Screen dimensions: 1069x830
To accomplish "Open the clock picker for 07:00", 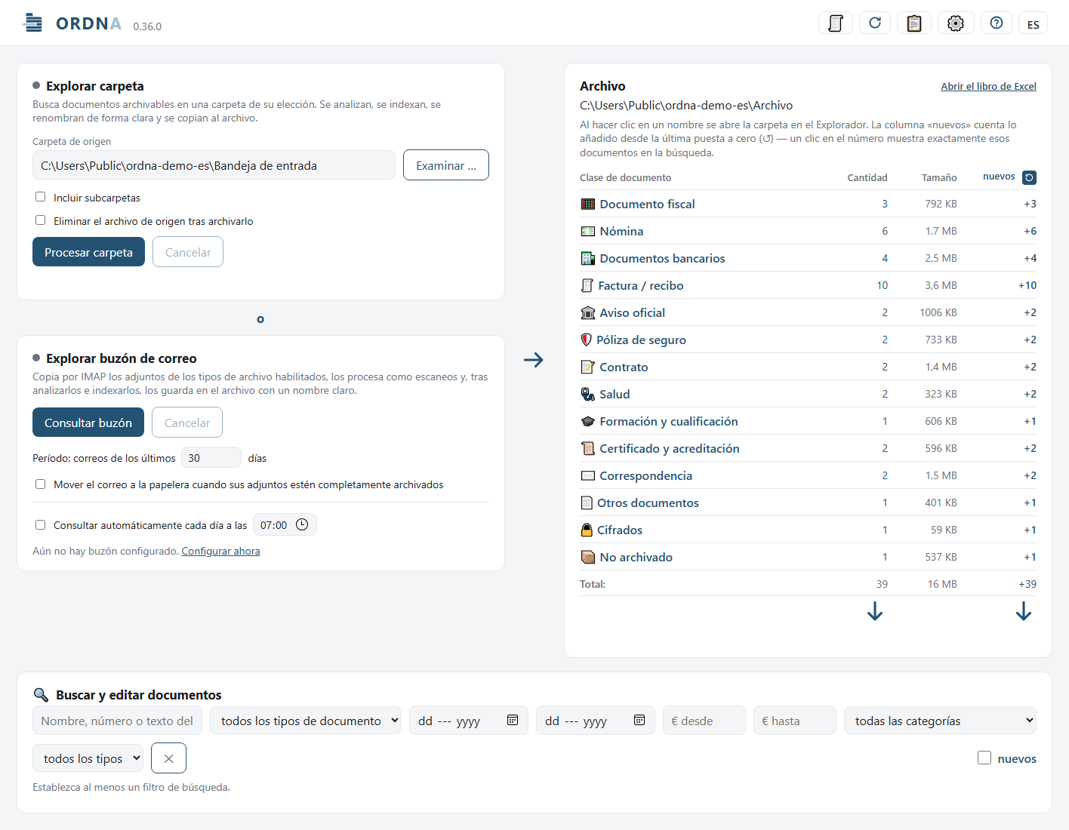I will [302, 524].
